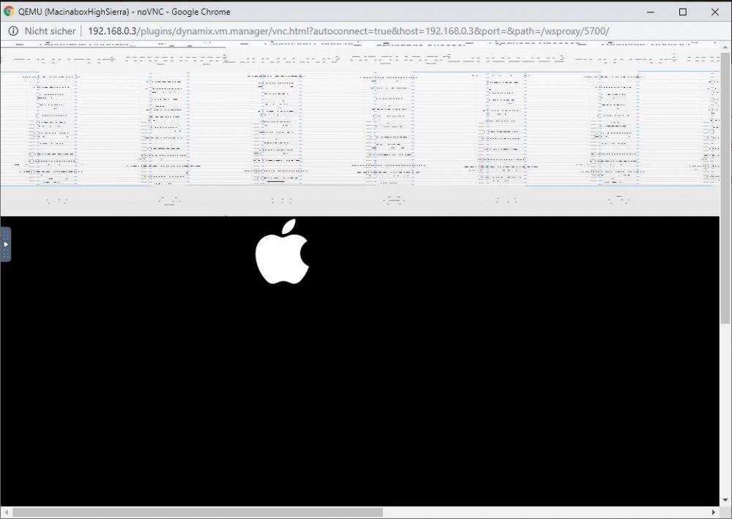The height and width of the screenshot is (519, 732).
Task: Click the vertical scrollbar up arrow
Action: click(725, 47)
